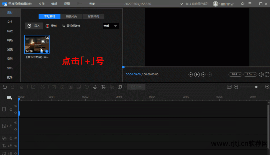The image size is (270, 155).
Task: Open the 转场 sidebar section
Action: (x=10, y=40)
